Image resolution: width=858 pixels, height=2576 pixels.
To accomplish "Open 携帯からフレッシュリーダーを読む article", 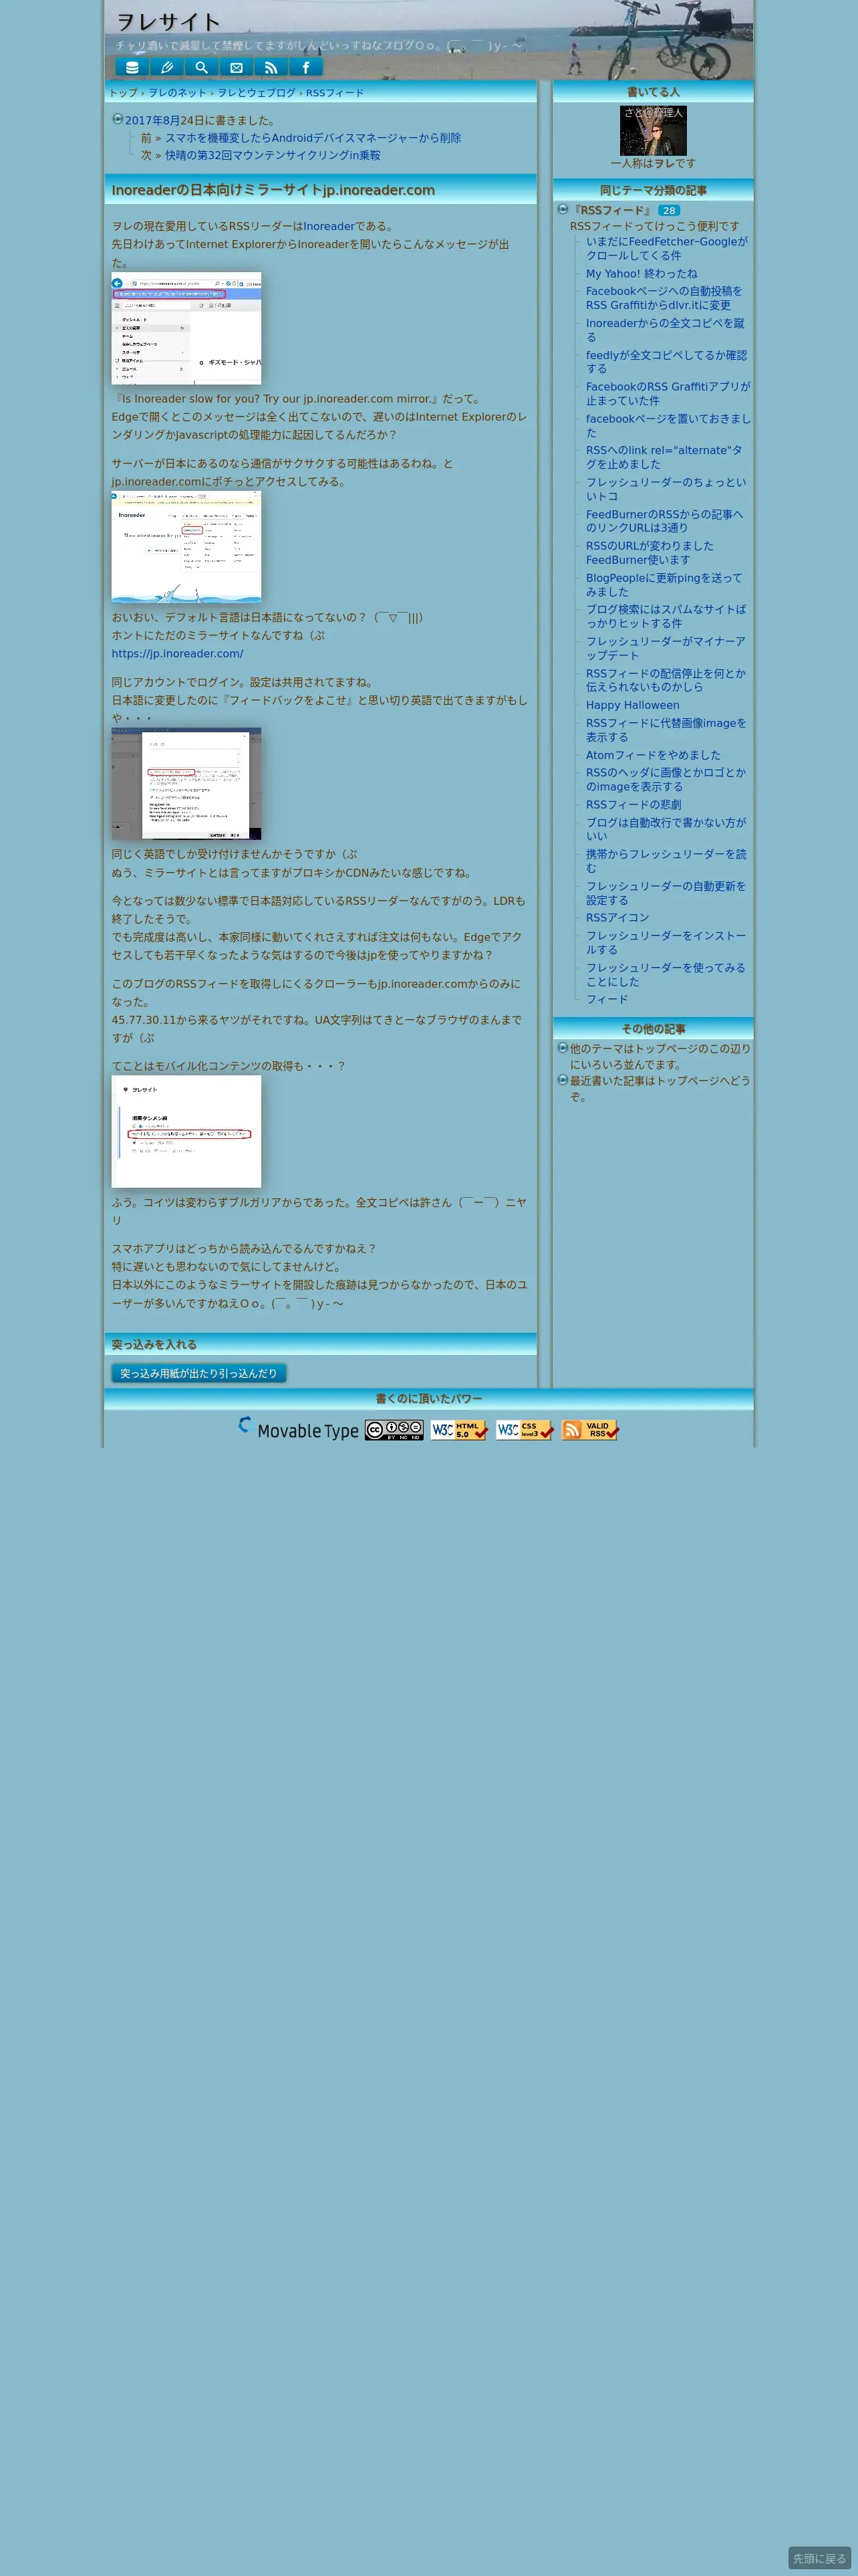I will 666,862.
